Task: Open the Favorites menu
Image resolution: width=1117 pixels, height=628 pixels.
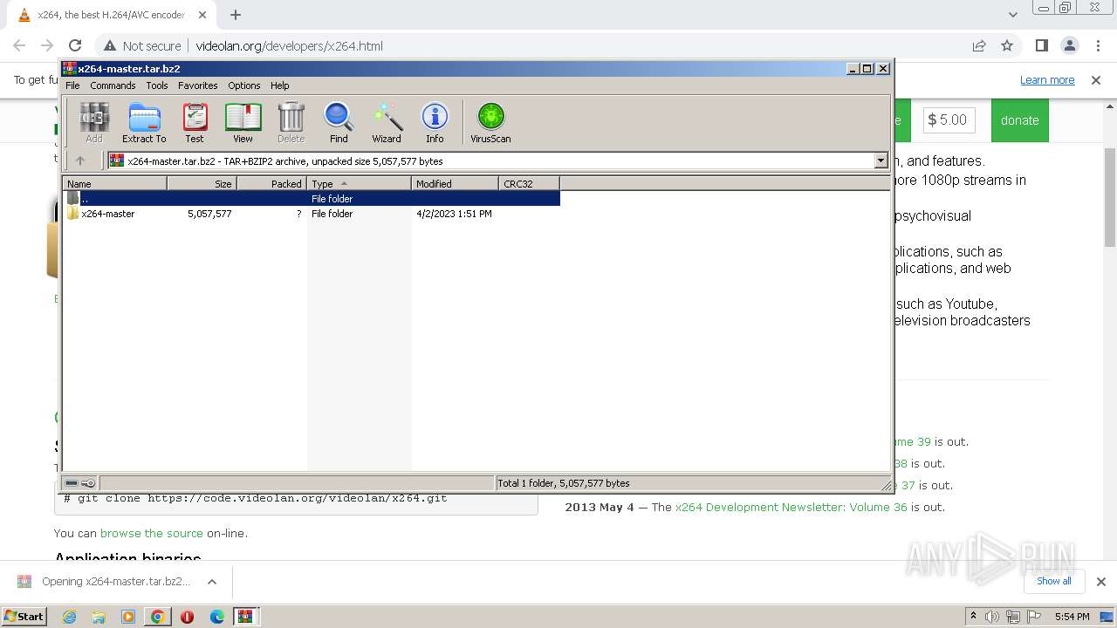Action: (x=198, y=85)
